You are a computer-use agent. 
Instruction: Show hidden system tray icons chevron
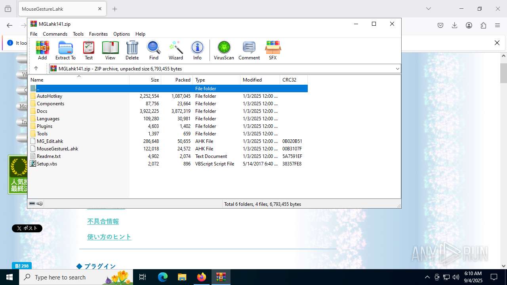[427, 277]
